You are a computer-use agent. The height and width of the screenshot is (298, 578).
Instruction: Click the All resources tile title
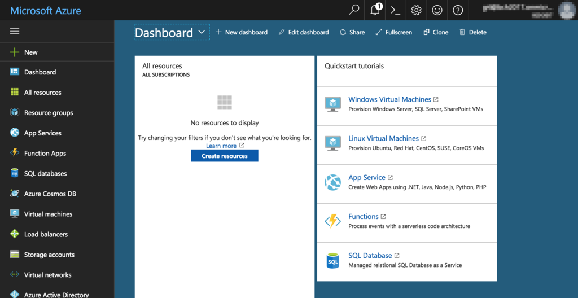point(162,66)
